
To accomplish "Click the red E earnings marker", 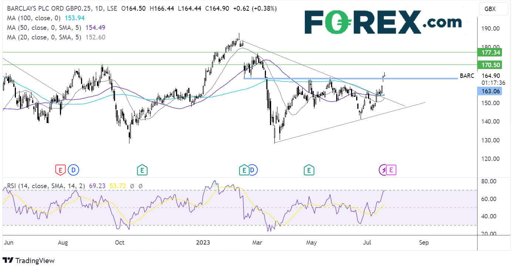I will click(60, 170).
